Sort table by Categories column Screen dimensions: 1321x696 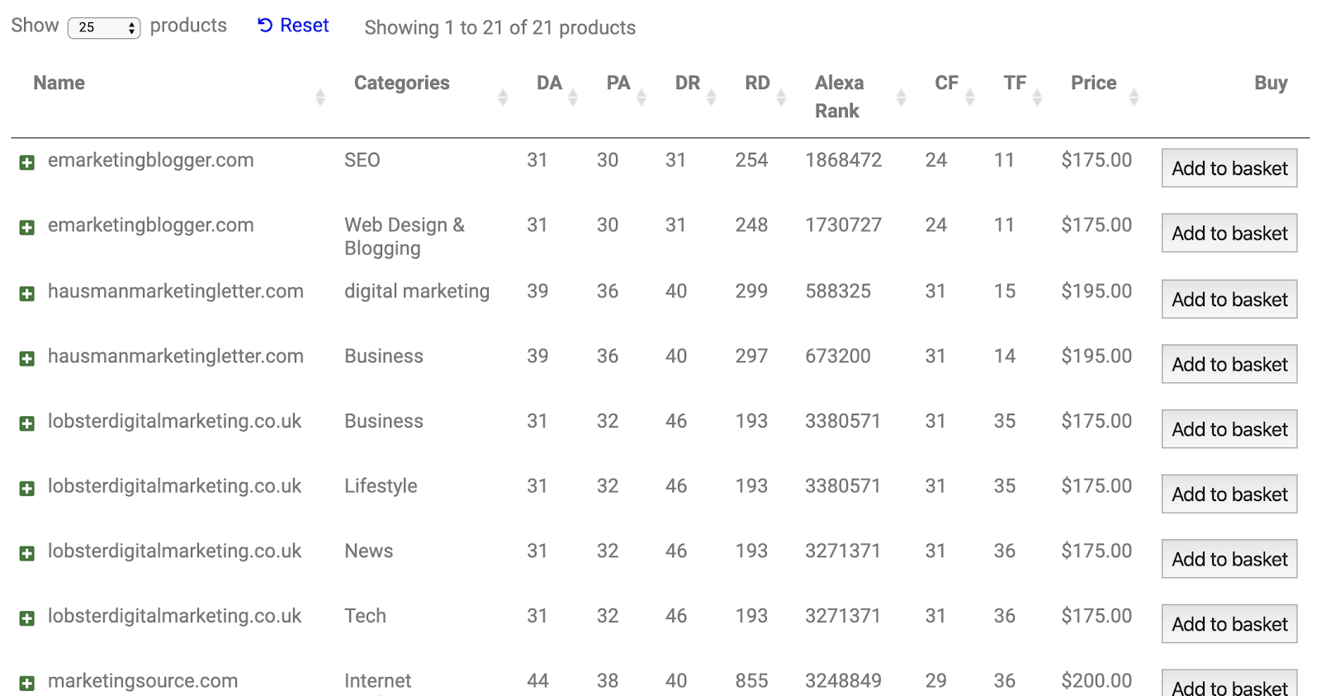click(402, 83)
